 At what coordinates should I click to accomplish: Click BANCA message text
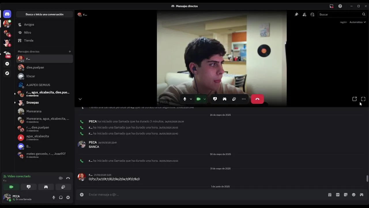[x=94, y=147]
